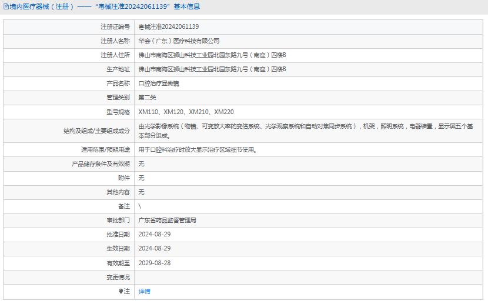Select 第二类 management category value
Image resolution: width=488 pixels, height=304 pixels.
pos(147,98)
